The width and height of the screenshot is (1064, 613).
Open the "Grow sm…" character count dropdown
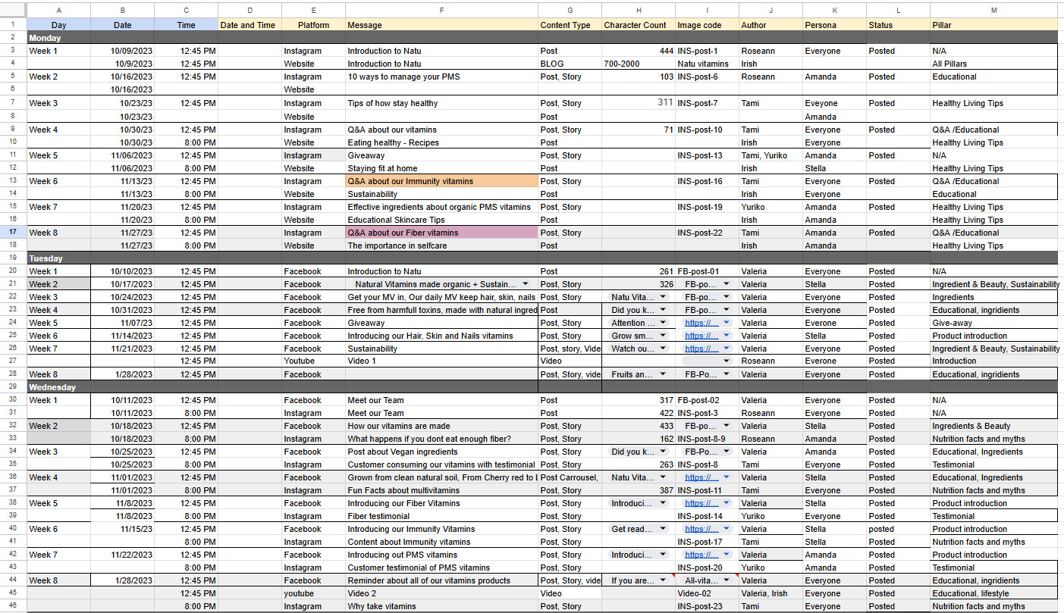click(663, 336)
